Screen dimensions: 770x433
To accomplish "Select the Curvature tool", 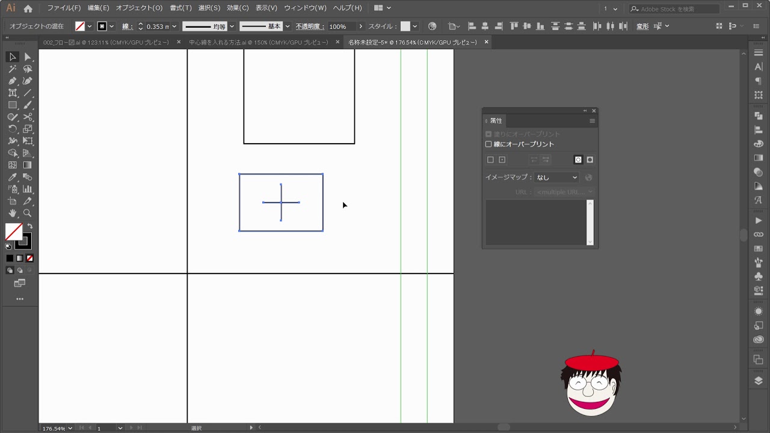I will point(28,81).
